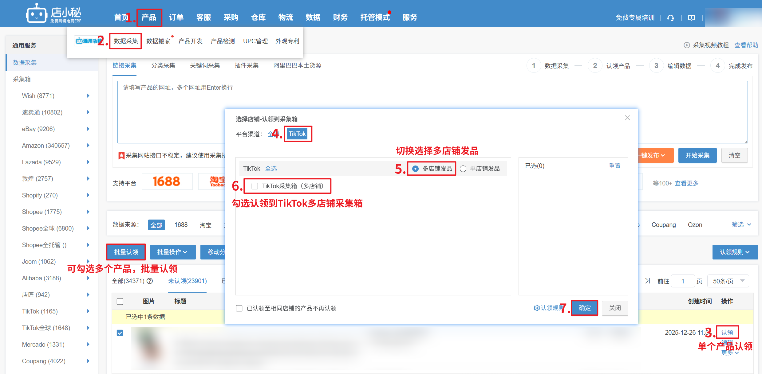Select the 1688 platform logo

click(166, 181)
